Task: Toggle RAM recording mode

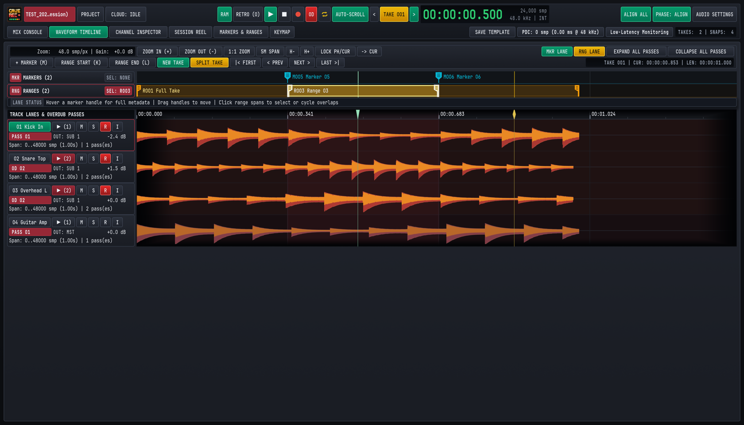Action: click(x=225, y=14)
